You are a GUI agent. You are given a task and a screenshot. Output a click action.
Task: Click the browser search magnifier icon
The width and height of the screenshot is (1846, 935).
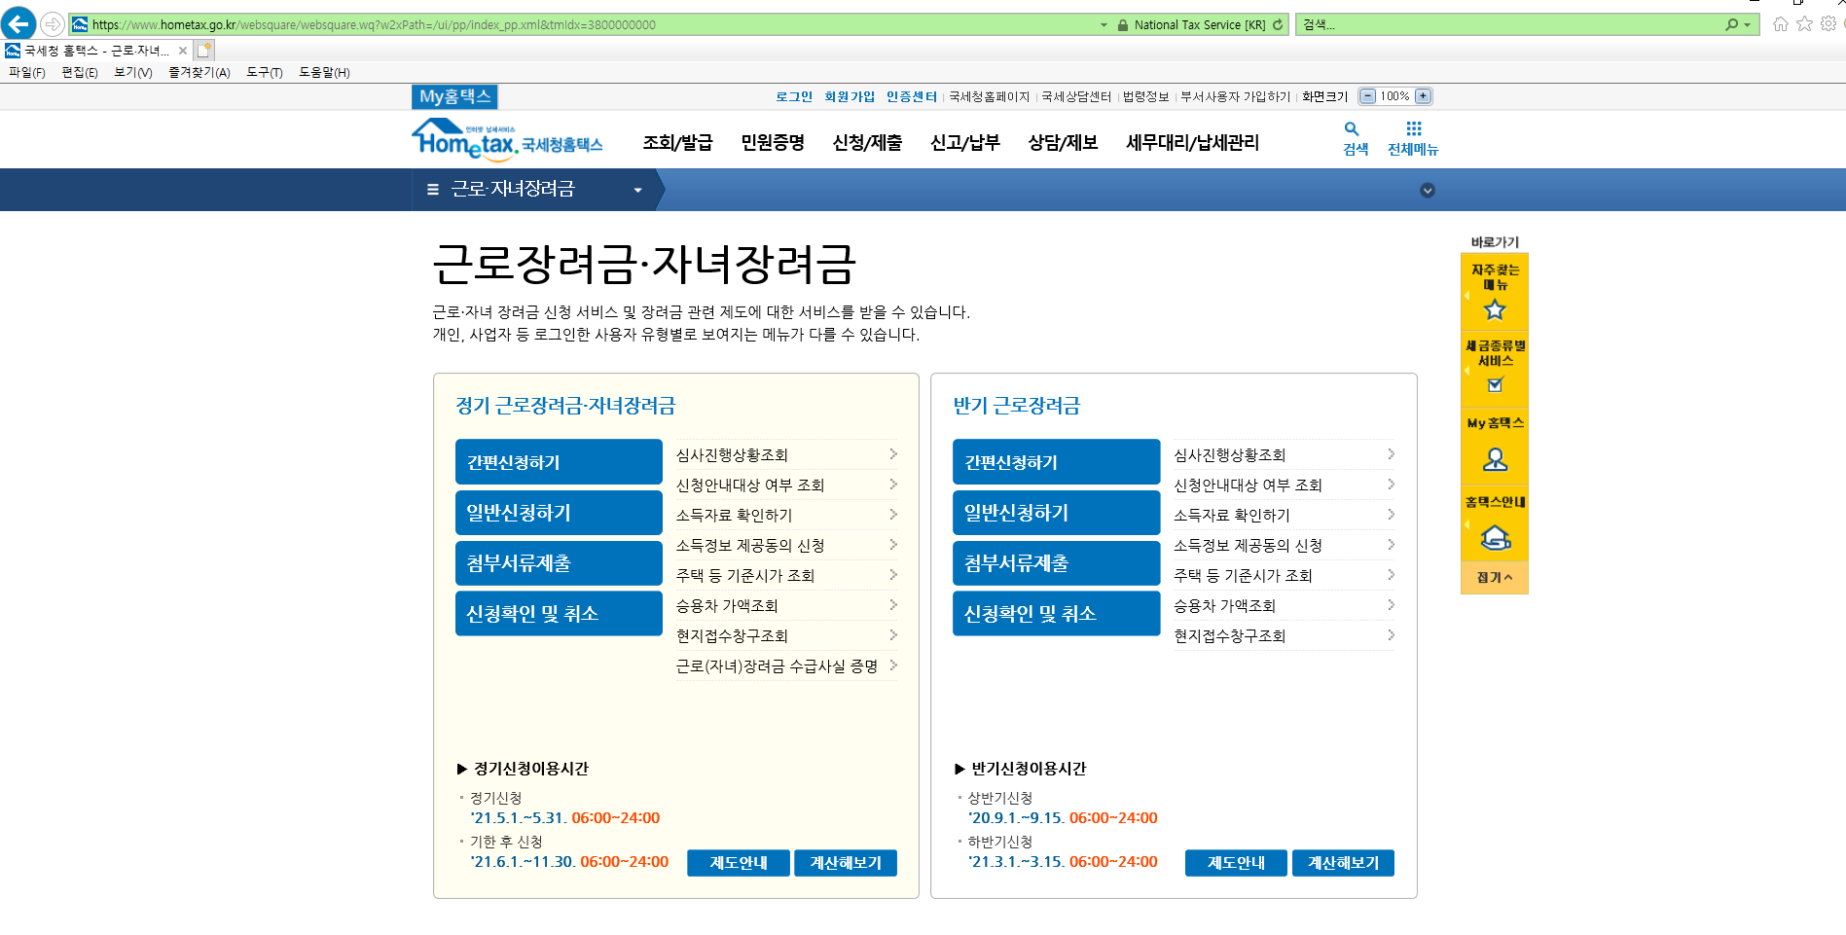1731,24
